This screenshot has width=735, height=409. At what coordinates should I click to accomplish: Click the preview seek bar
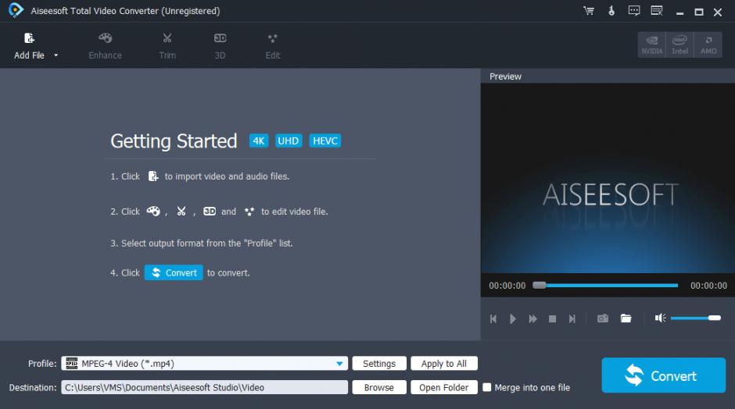point(605,286)
